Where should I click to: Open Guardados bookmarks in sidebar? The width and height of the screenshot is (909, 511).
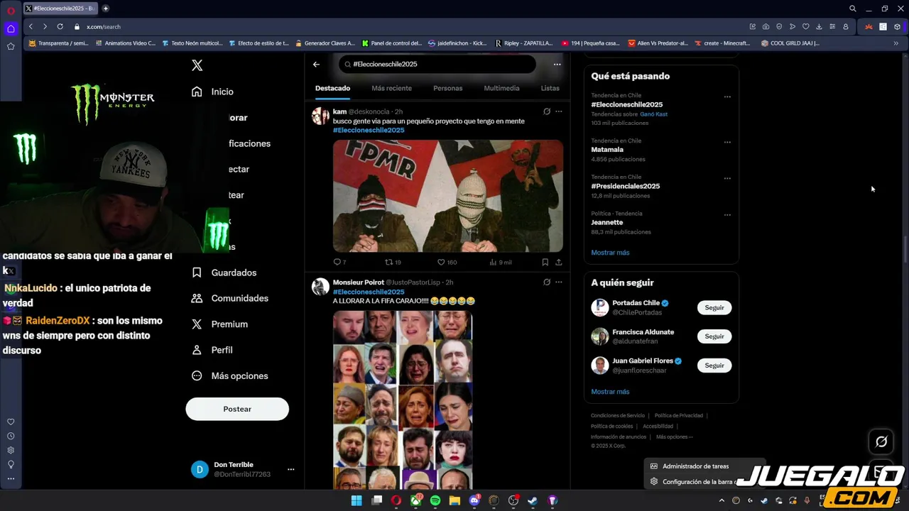pyautogui.click(x=224, y=273)
